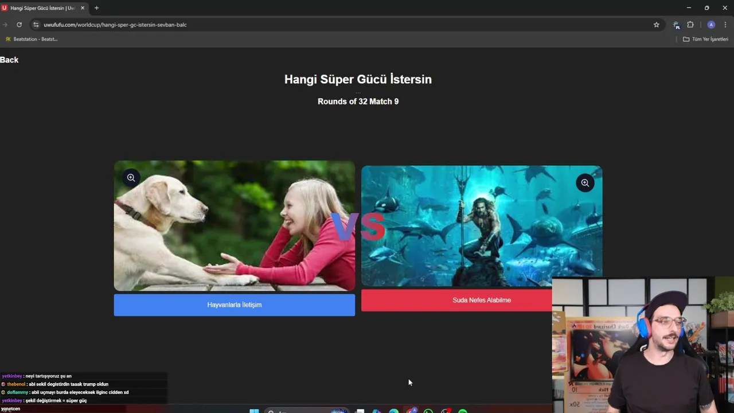Screen dimensions: 734x413
Task: Zoom into the dog and girl image
Action: coord(131,178)
